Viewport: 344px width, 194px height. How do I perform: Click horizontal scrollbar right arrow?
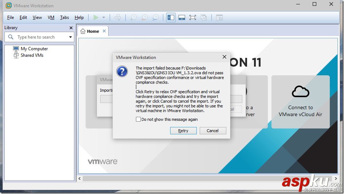click(336, 178)
